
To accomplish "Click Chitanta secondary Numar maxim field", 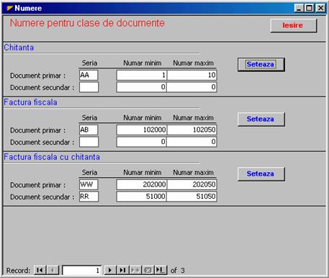I will 191,87.
